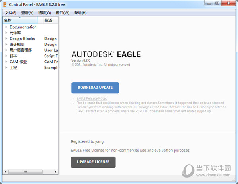The width and height of the screenshot is (238, 184).
Task: Click the 'Example' description cell
Action: click(x=51, y=68)
